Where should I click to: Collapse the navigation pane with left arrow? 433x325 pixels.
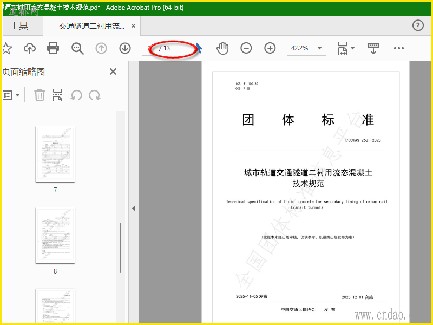click(x=134, y=208)
